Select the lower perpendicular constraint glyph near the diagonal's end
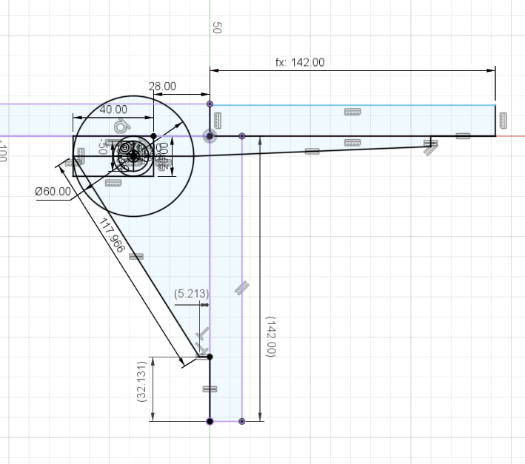Viewport: 525px width, 464px height. coord(201,348)
